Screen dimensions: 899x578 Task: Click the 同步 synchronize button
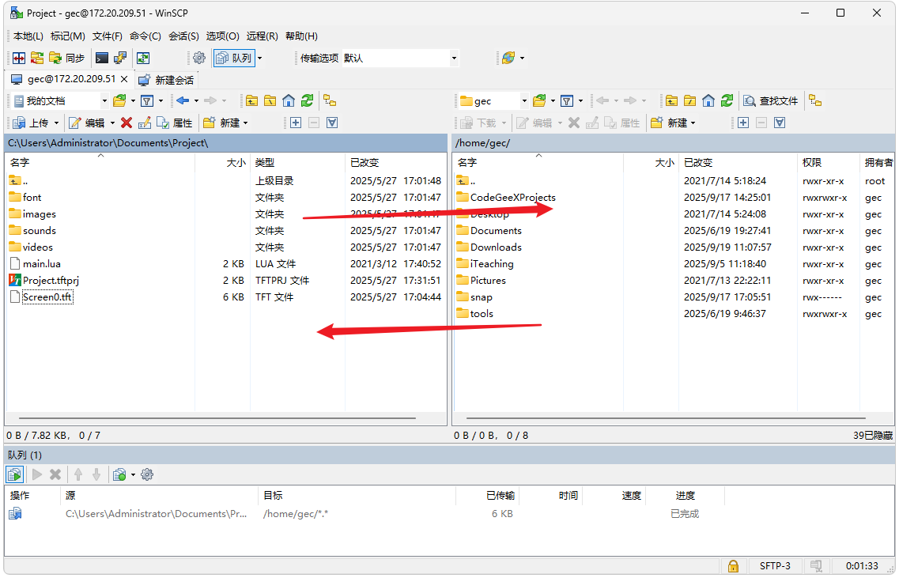tap(67, 58)
